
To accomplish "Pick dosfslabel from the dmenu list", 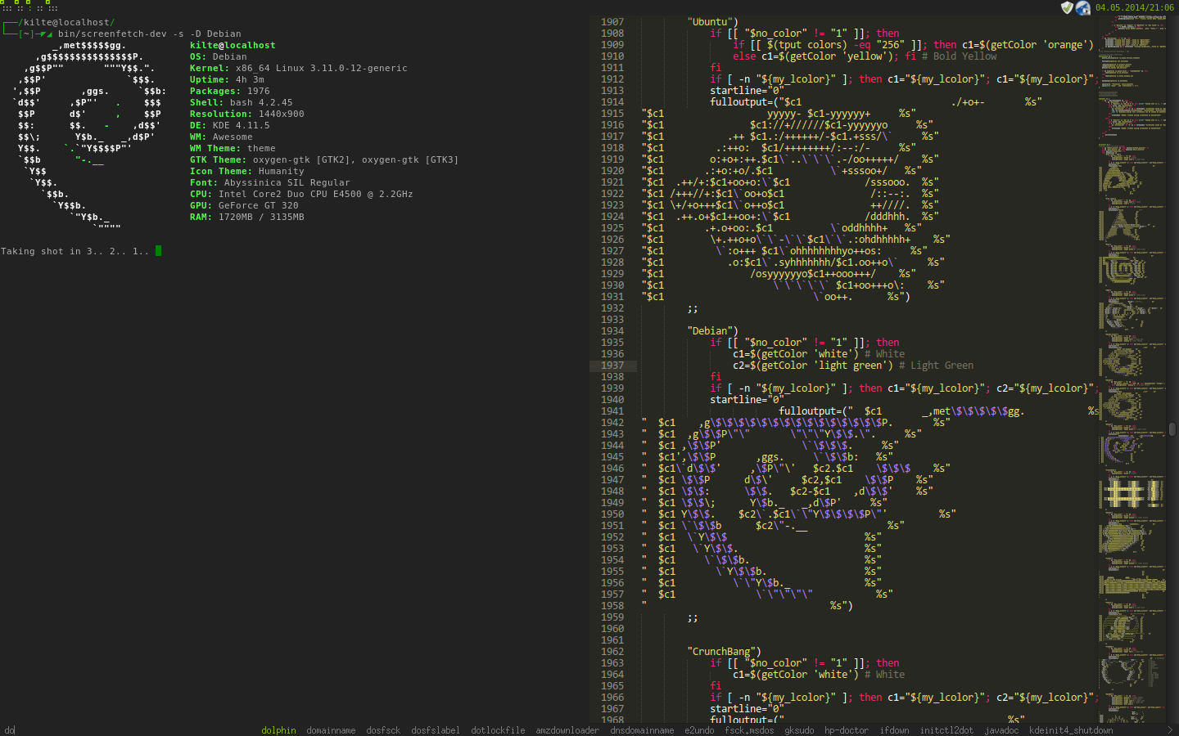I will point(436,730).
